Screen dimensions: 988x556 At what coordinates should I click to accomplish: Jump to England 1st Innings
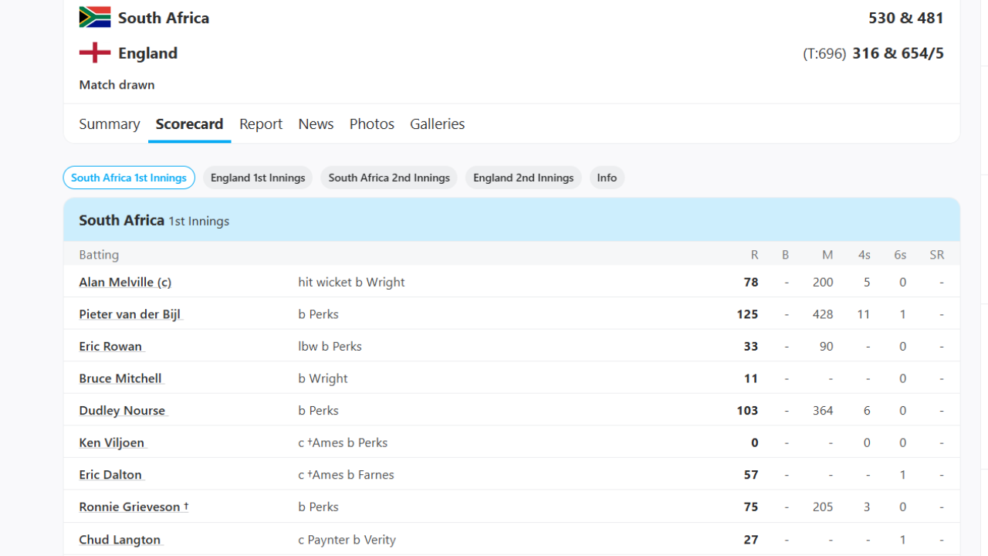tap(258, 178)
